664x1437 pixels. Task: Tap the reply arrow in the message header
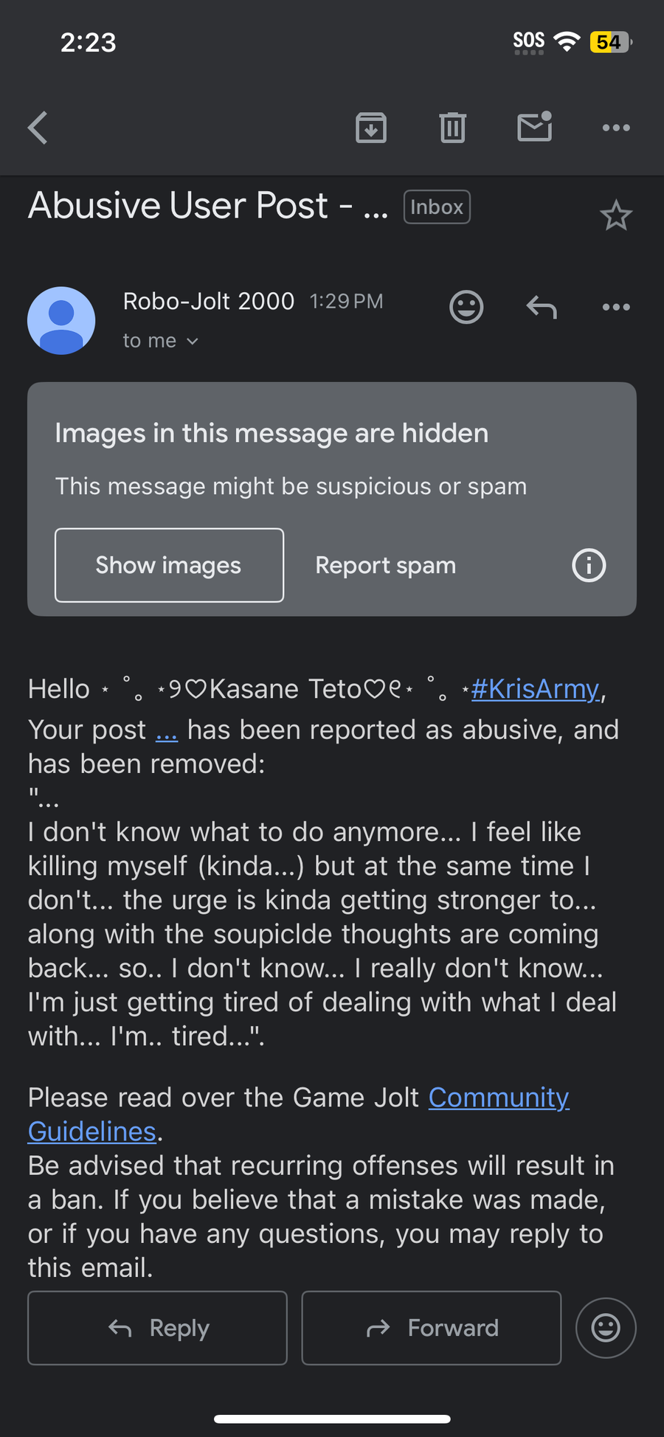[542, 307]
